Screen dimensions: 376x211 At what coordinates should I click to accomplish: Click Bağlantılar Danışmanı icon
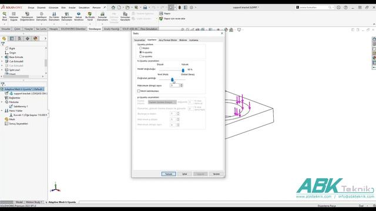coord(66,14)
